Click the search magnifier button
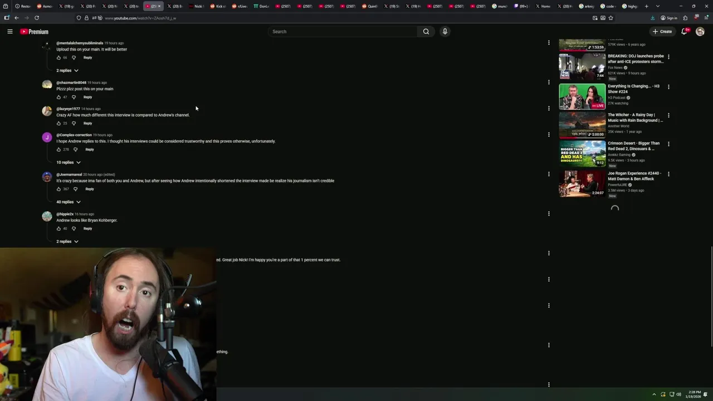The width and height of the screenshot is (713, 401). [x=426, y=32]
